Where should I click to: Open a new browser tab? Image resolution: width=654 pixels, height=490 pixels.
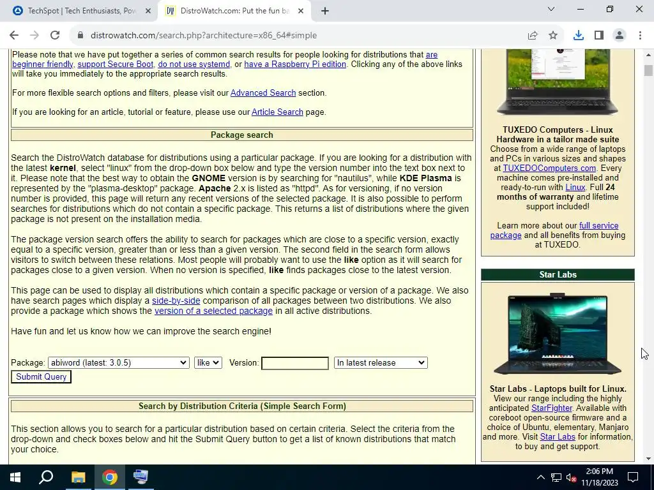click(x=325, y=11)
